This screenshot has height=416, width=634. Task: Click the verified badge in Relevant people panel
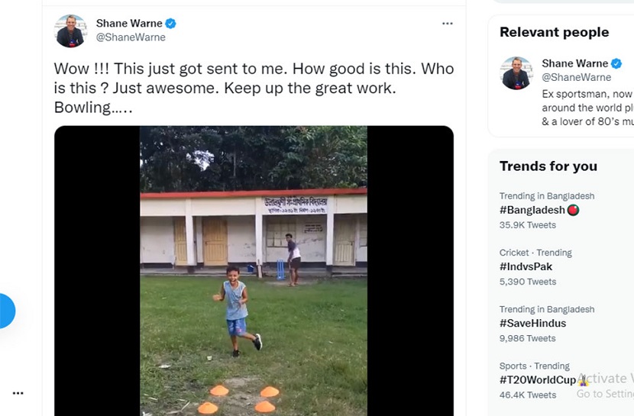point(616,63)
